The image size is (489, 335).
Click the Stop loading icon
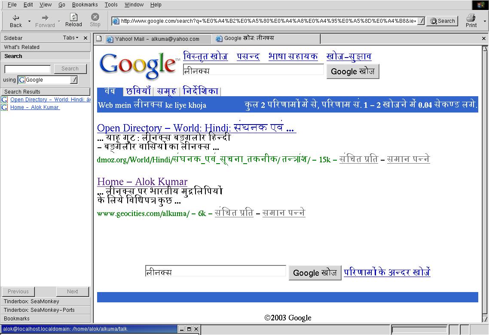(x=95, y=17)
